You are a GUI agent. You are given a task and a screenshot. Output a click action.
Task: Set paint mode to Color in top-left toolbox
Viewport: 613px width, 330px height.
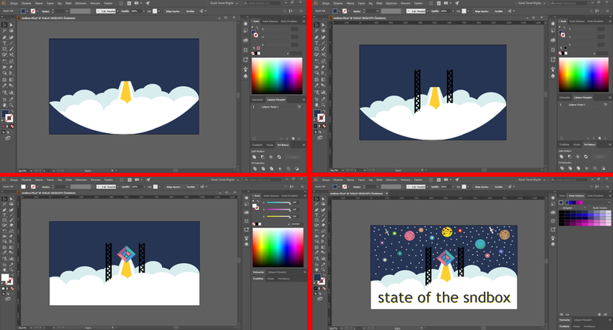click(2, 126)
